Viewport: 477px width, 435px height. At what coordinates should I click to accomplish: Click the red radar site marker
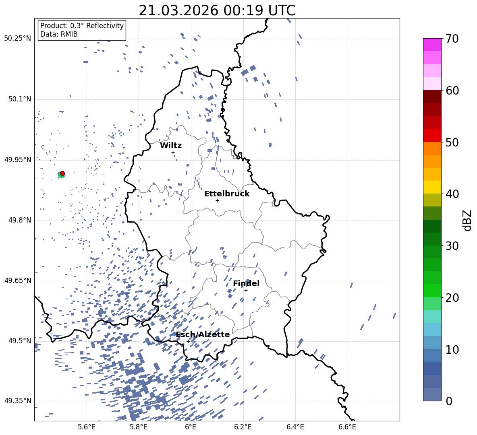click(62, 173)
